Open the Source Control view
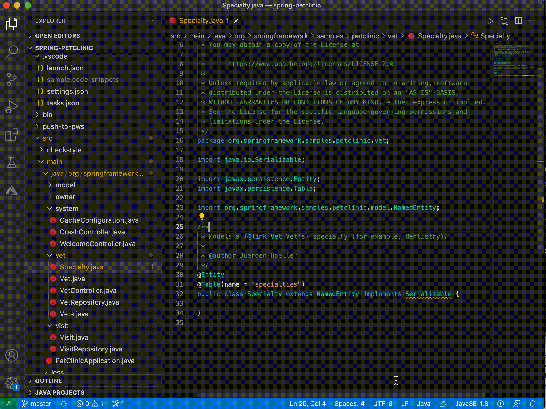Screen dimensions: 546x409 coord(12,79)
